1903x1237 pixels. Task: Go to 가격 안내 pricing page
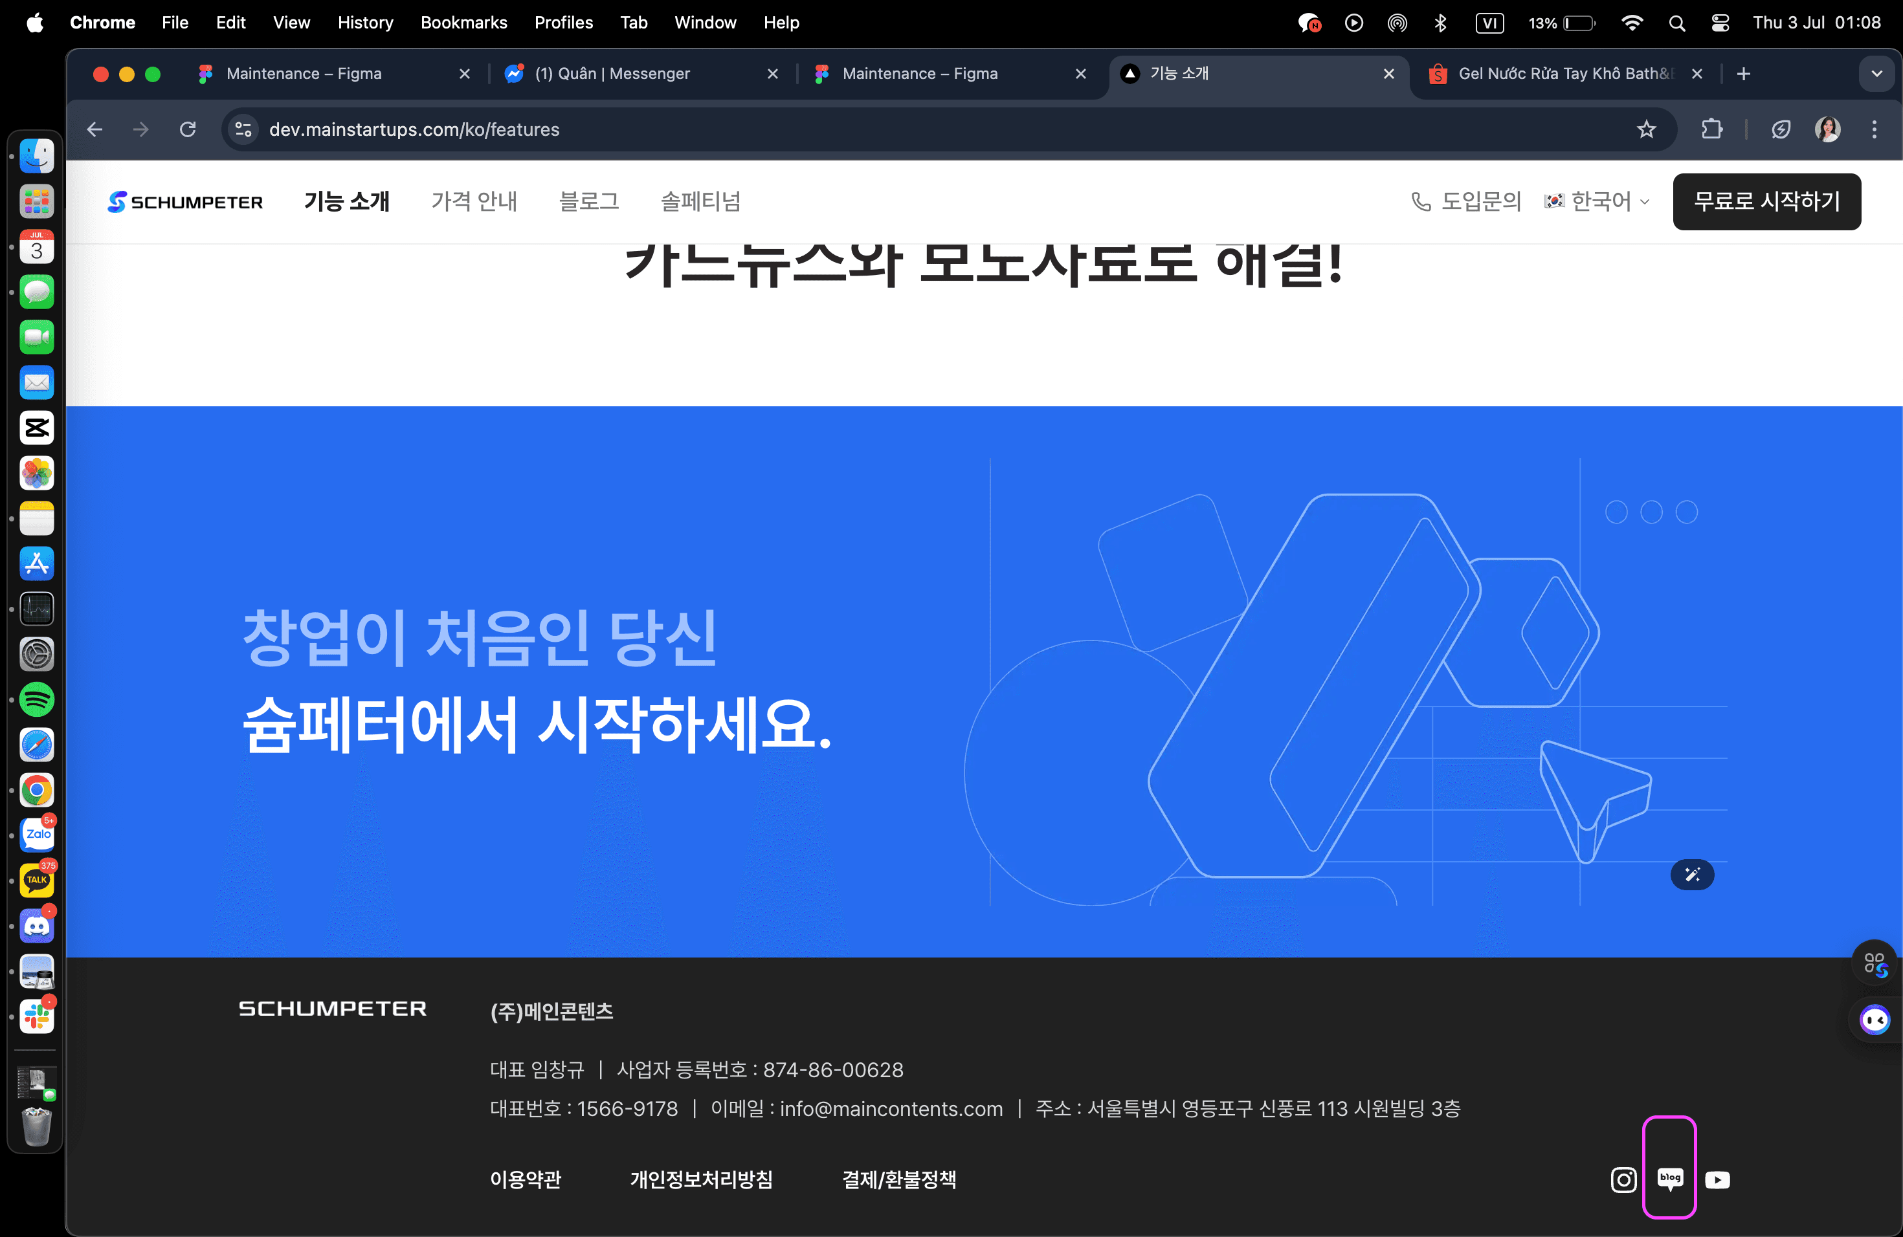click(474, 201)
